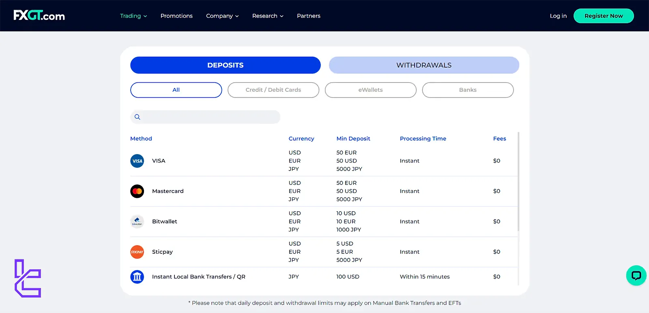Click the bank building icon
This screenshot has height=313, width=649.
click(137, 277)
